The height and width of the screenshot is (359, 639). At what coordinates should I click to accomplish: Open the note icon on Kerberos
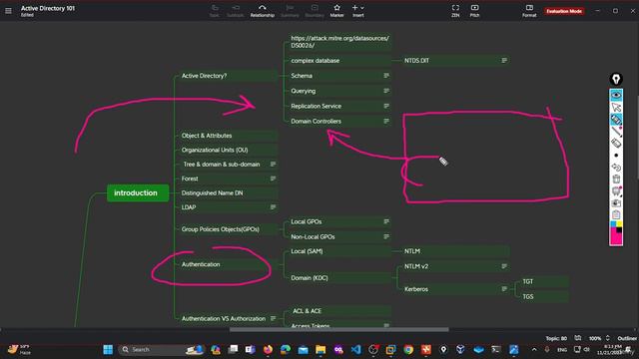504,288
